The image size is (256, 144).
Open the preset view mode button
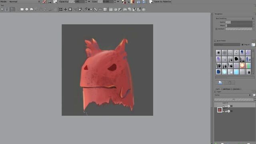(253, 44)
